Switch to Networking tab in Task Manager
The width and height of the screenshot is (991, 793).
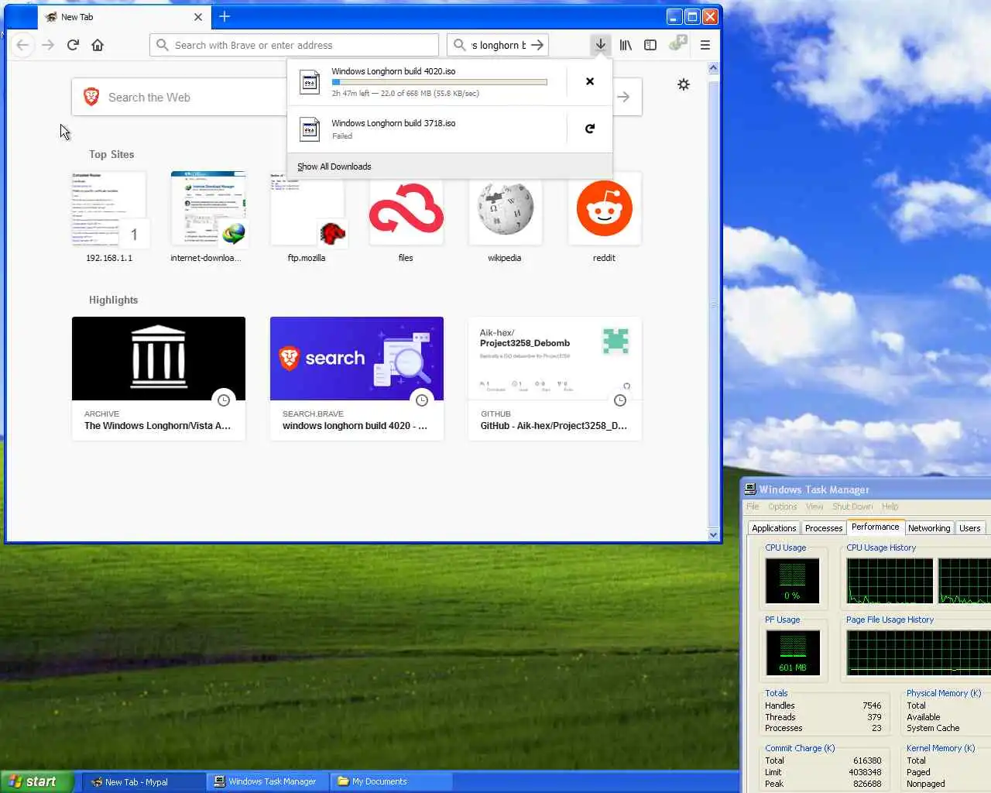[929, 528]
